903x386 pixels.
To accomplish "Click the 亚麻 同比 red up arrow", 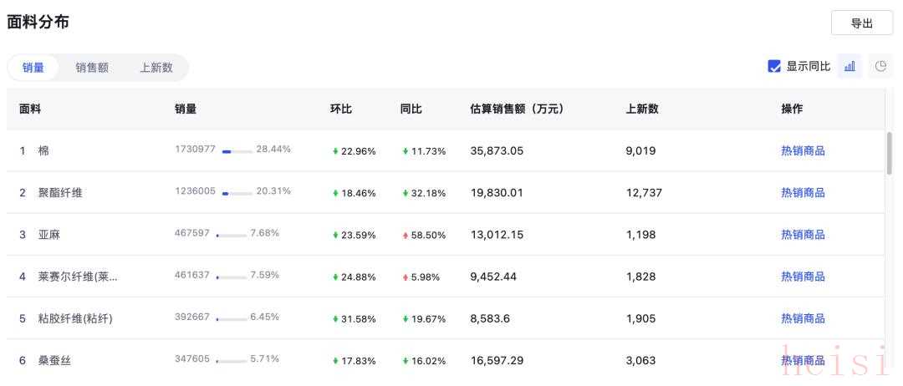I will 406,236.
